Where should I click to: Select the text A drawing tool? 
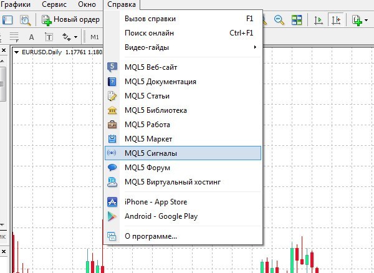pos(31,37)
